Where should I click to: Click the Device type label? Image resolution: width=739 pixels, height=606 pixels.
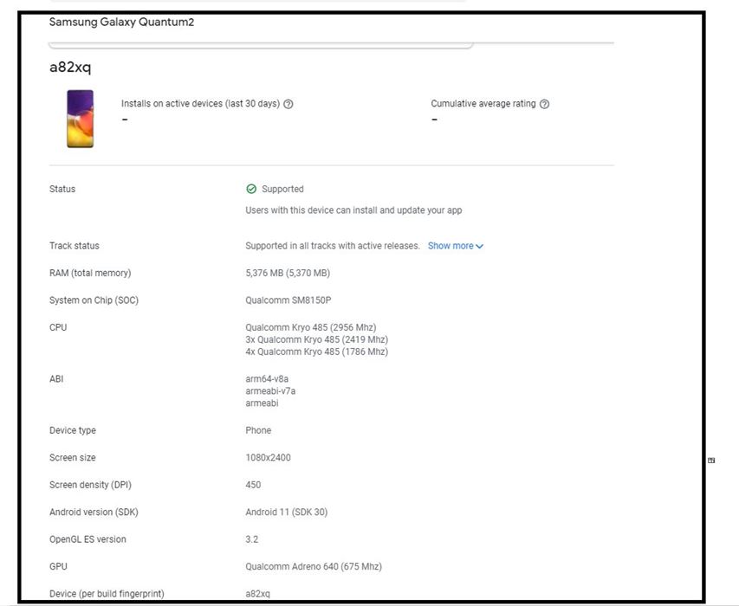coord(73,430)
